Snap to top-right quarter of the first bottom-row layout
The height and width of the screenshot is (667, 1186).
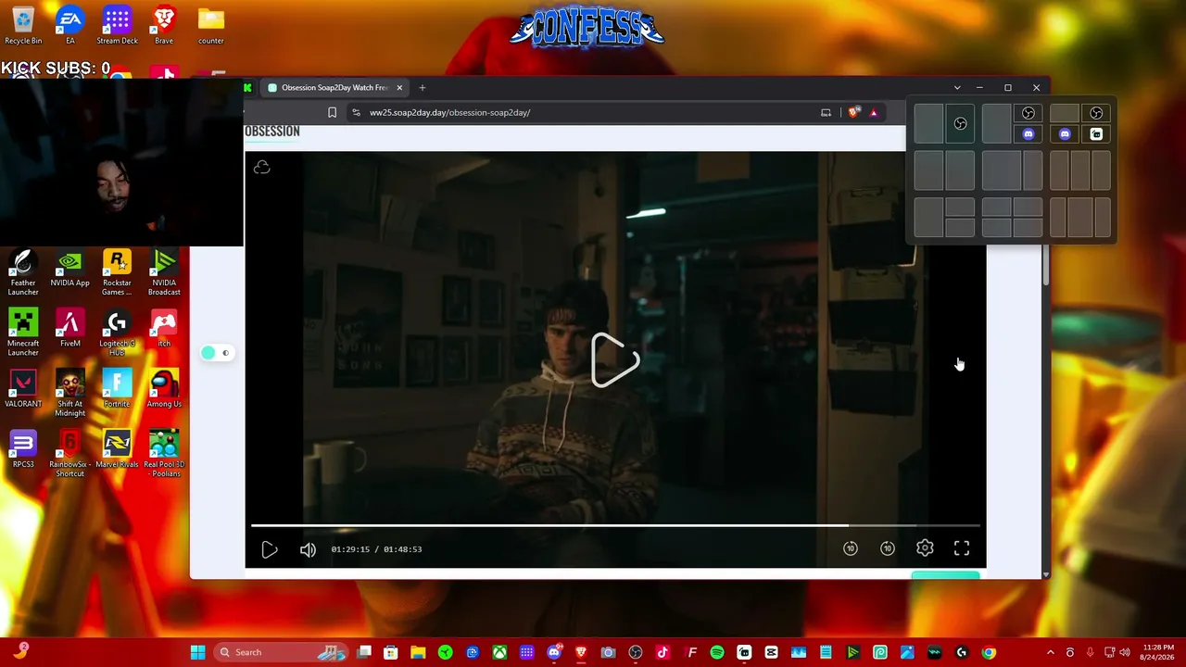[x=961, y=207]
